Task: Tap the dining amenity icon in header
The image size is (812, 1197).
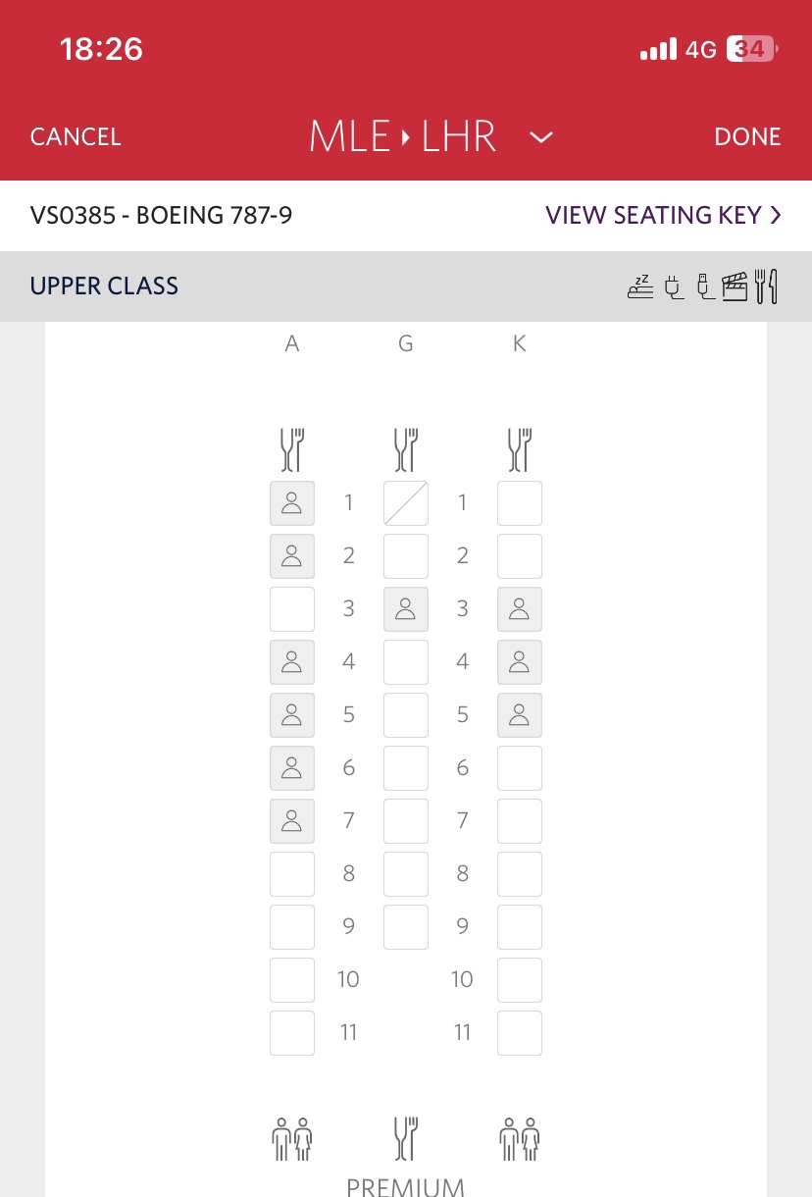Action: (766, 286)
